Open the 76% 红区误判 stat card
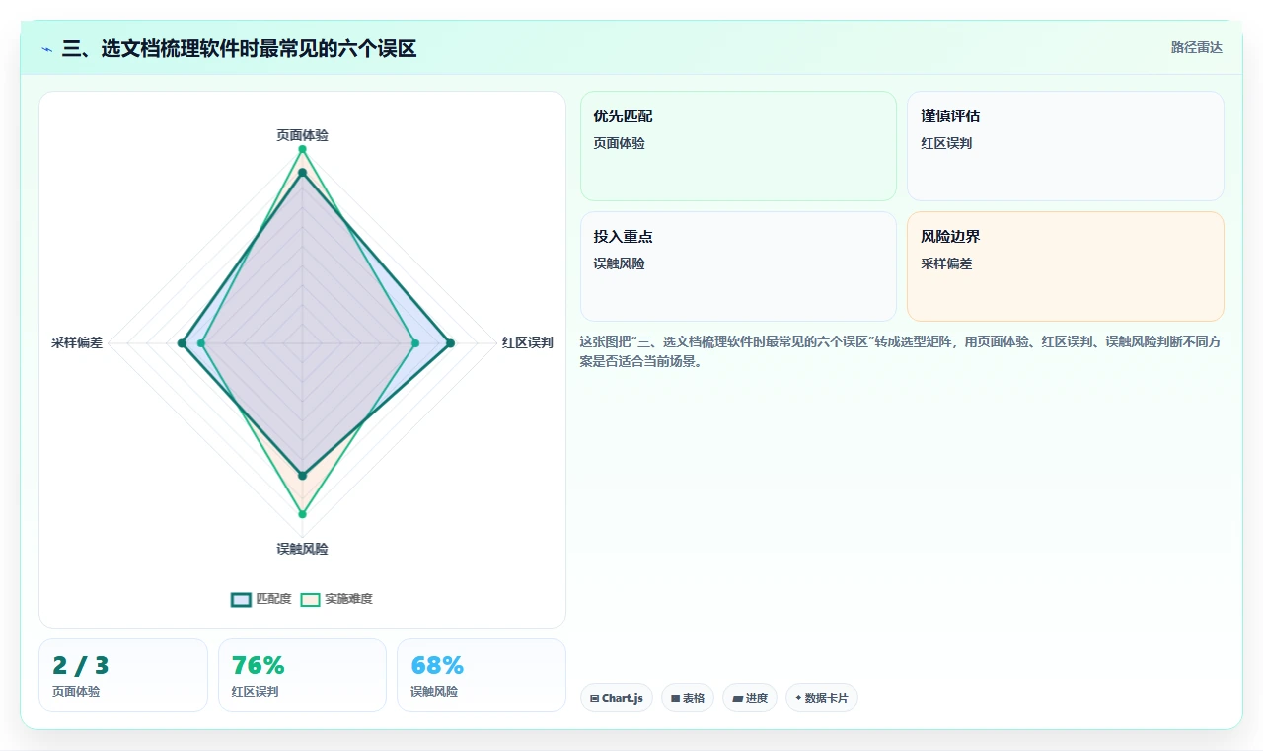Screen dimensions: 1263x751 [302, 675]
